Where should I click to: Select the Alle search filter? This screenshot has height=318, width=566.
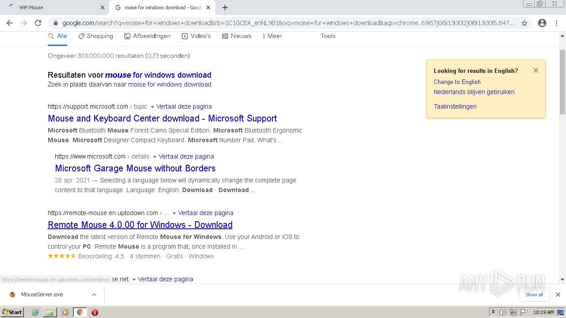[x=57, y=36]
